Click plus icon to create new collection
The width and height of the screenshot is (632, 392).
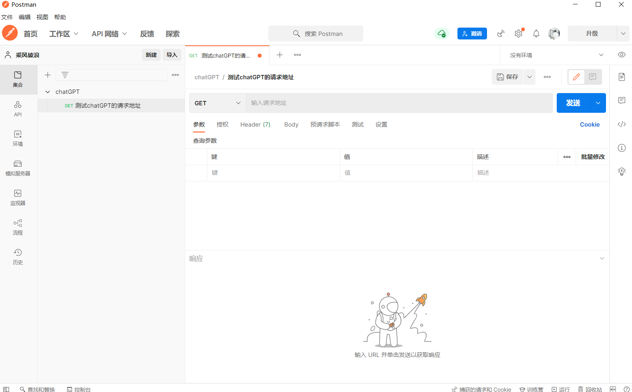(x=48, y=75)
